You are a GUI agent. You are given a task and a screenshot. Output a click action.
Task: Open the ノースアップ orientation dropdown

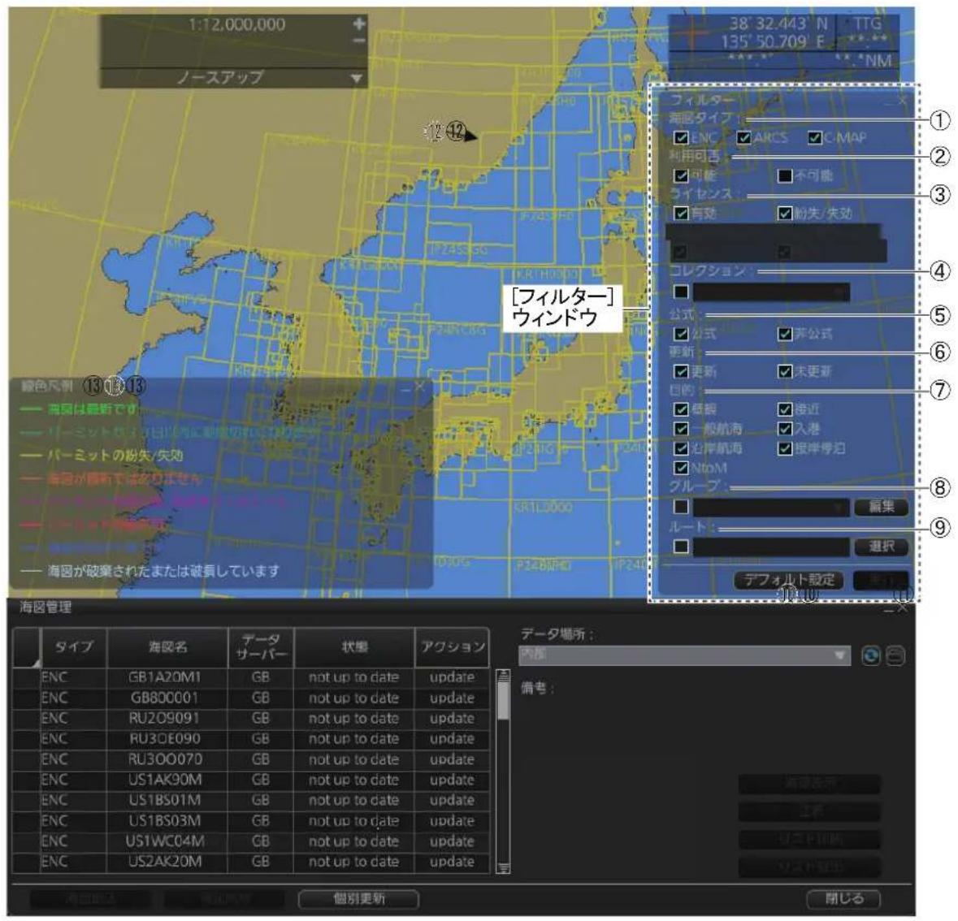pyautogui.click(x=233, y=78)
